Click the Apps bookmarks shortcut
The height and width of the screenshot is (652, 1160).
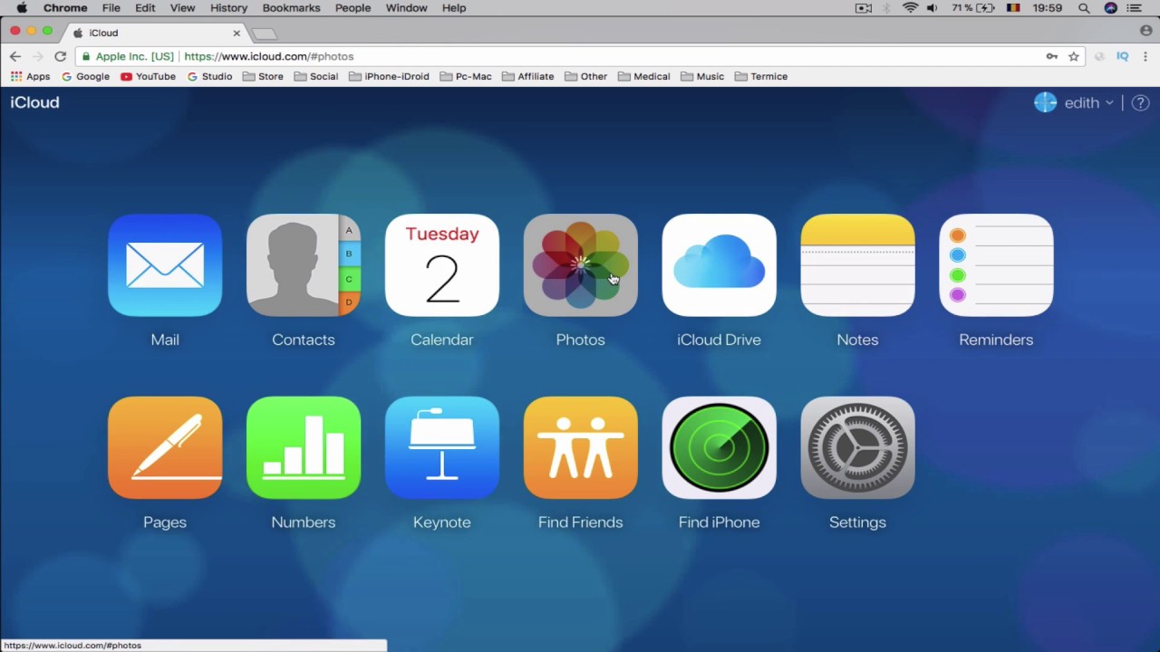(x=30, y=77)
